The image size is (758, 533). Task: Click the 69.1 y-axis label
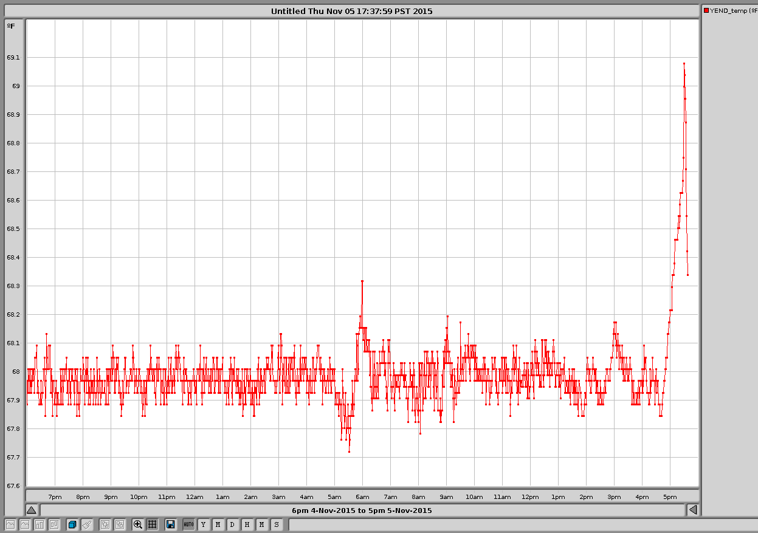[13, 57]
